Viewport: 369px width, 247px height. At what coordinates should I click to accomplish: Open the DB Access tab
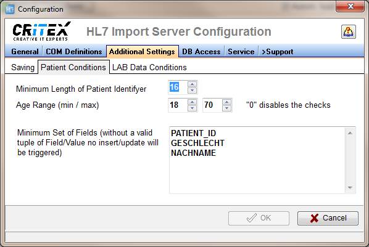[201, 52]
